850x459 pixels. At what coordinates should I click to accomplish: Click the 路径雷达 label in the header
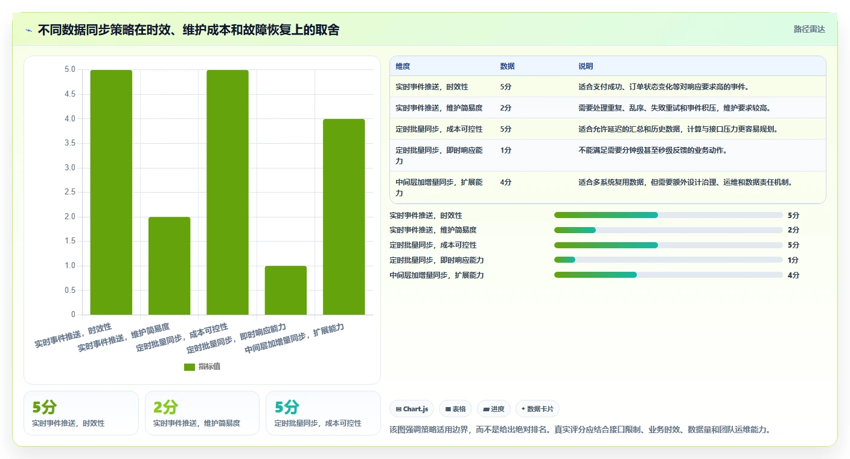[809, 29]
